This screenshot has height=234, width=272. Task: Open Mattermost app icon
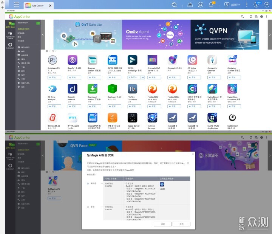[232, 118]
